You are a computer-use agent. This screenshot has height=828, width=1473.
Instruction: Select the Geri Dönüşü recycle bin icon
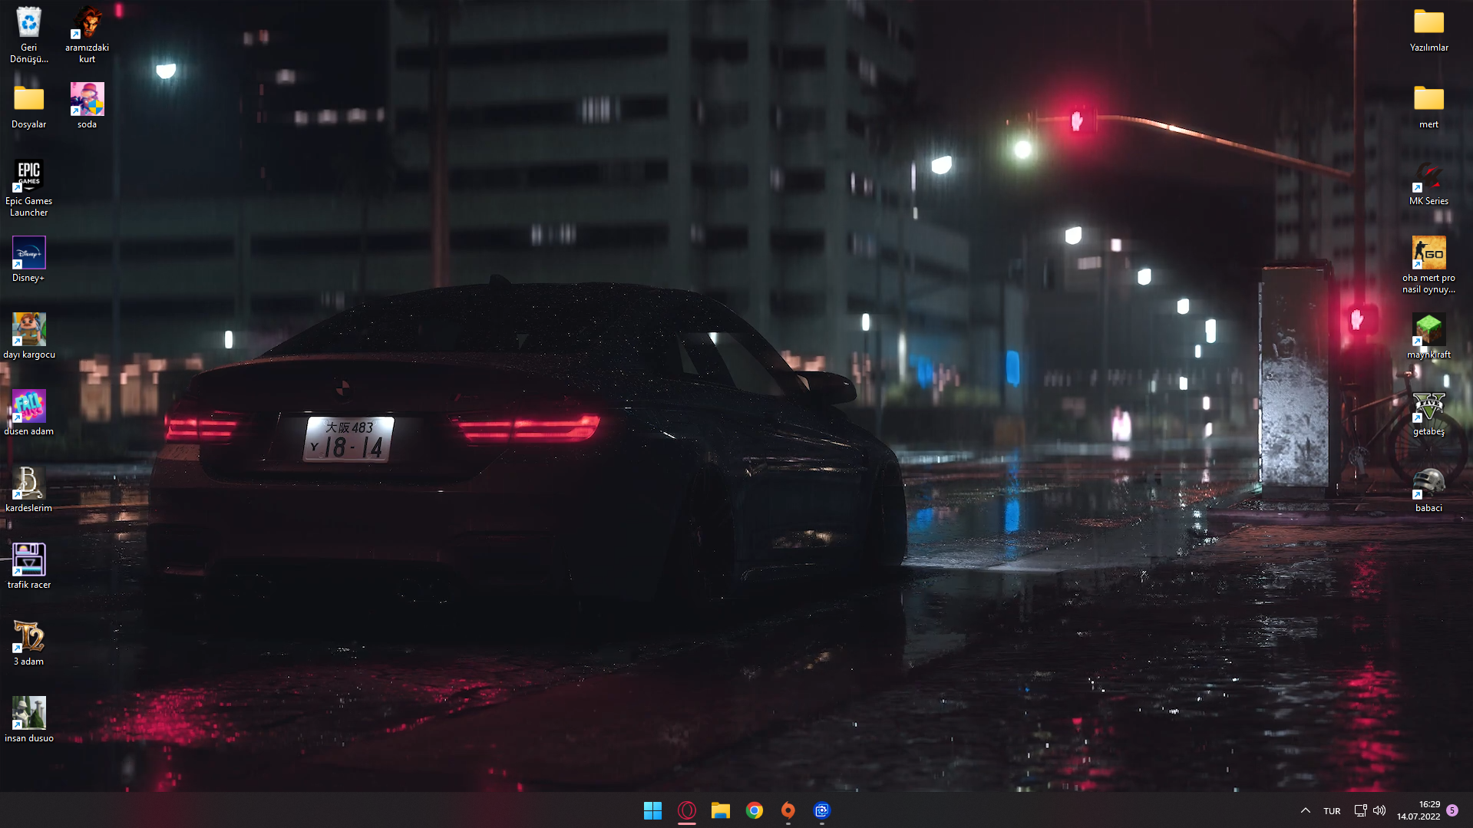(28, 35)
